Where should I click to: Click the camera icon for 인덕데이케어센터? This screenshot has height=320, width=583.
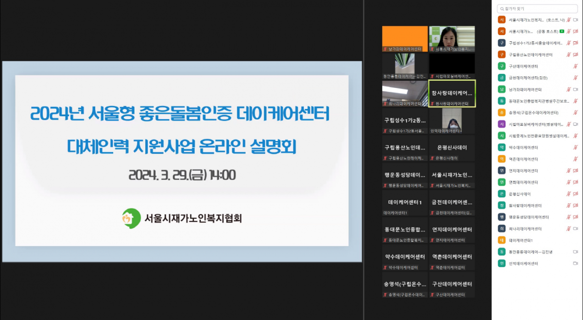575,263
